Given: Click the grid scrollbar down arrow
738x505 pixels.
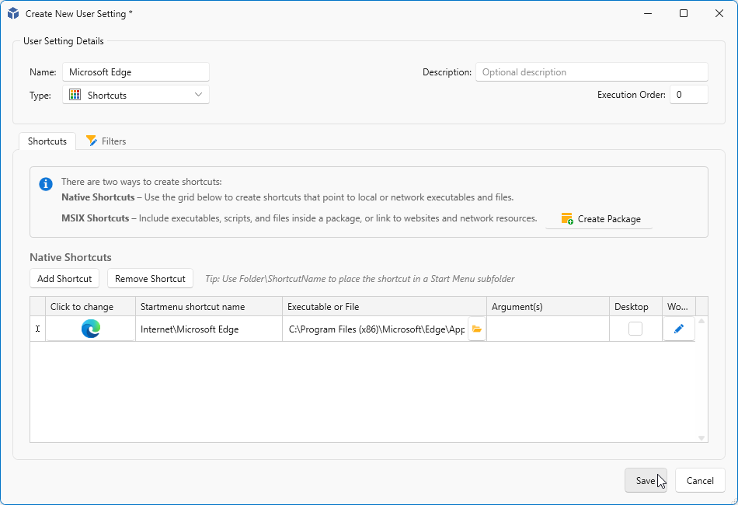Looking at the screenshot, I should 701,438.
